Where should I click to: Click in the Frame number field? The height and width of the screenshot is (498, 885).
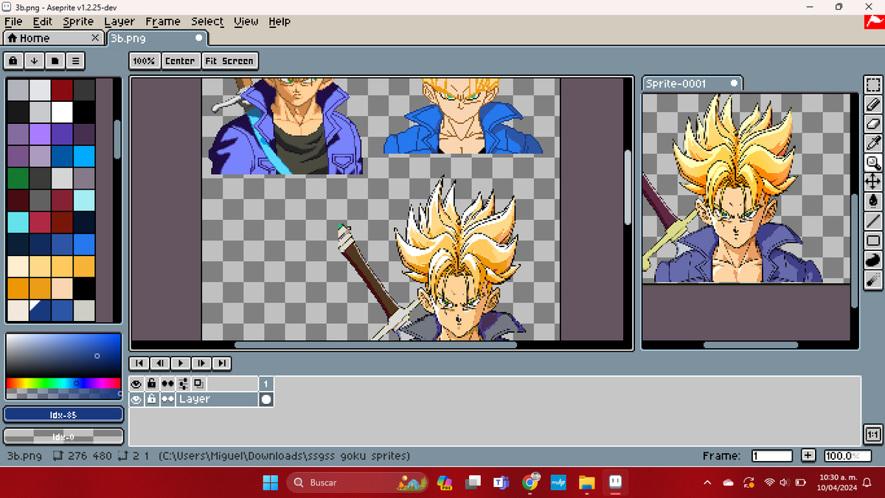click(x=772, y=456)
